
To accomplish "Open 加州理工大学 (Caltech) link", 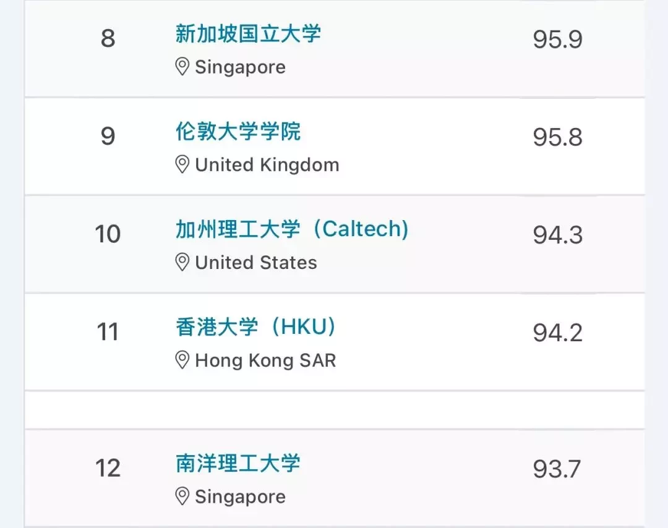I will pyautogui.click(x=292, y=229).
